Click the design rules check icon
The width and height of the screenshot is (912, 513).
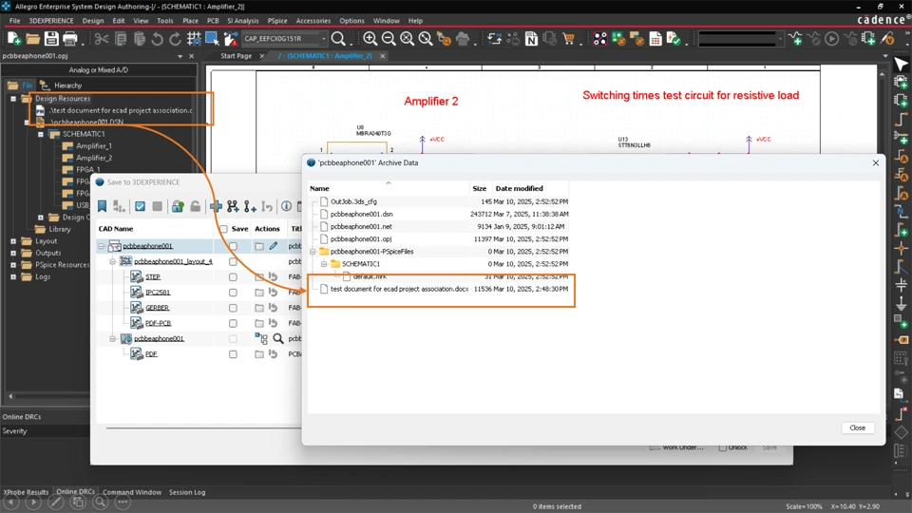point(674,39)
